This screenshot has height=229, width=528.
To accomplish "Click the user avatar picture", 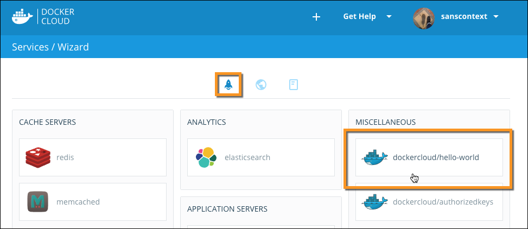I will tap(425, 17).
